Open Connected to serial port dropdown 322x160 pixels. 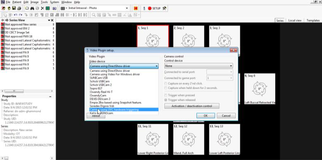[x=220, y=72]
